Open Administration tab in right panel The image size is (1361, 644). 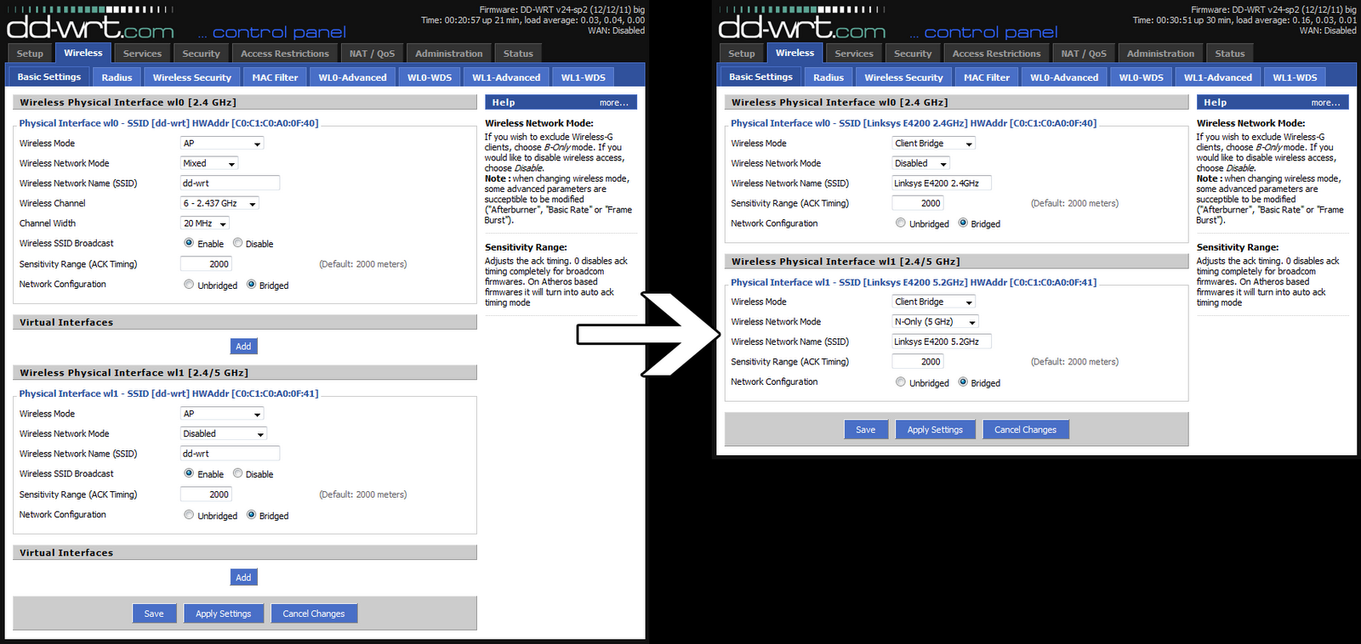click(x=1160, y=54)
